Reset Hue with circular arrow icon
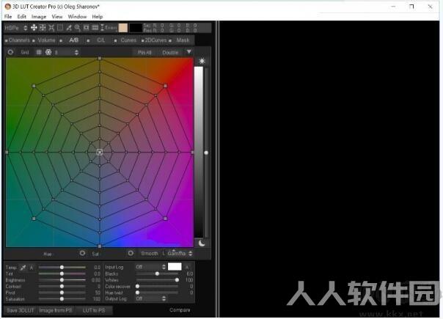 (82, 253)
